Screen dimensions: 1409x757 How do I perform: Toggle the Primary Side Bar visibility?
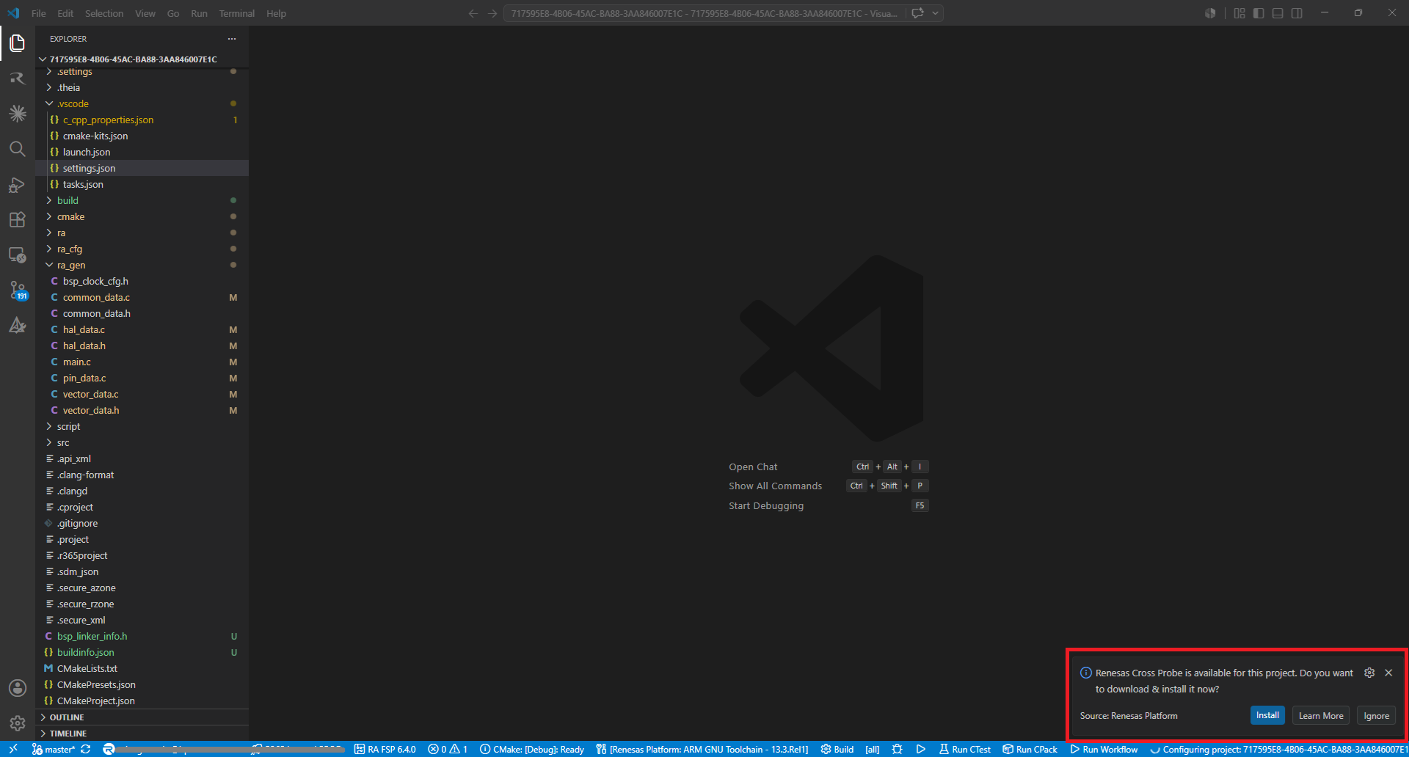(x=1259, y=13)
